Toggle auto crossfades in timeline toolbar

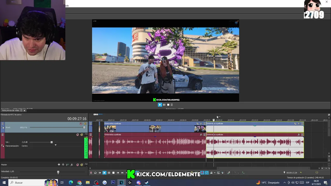[x=207, y=173]
